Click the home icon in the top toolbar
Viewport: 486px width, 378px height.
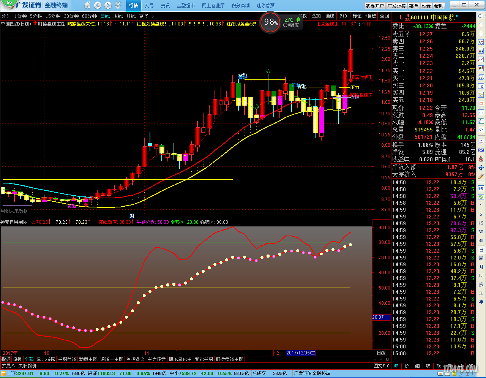[87, 5]
